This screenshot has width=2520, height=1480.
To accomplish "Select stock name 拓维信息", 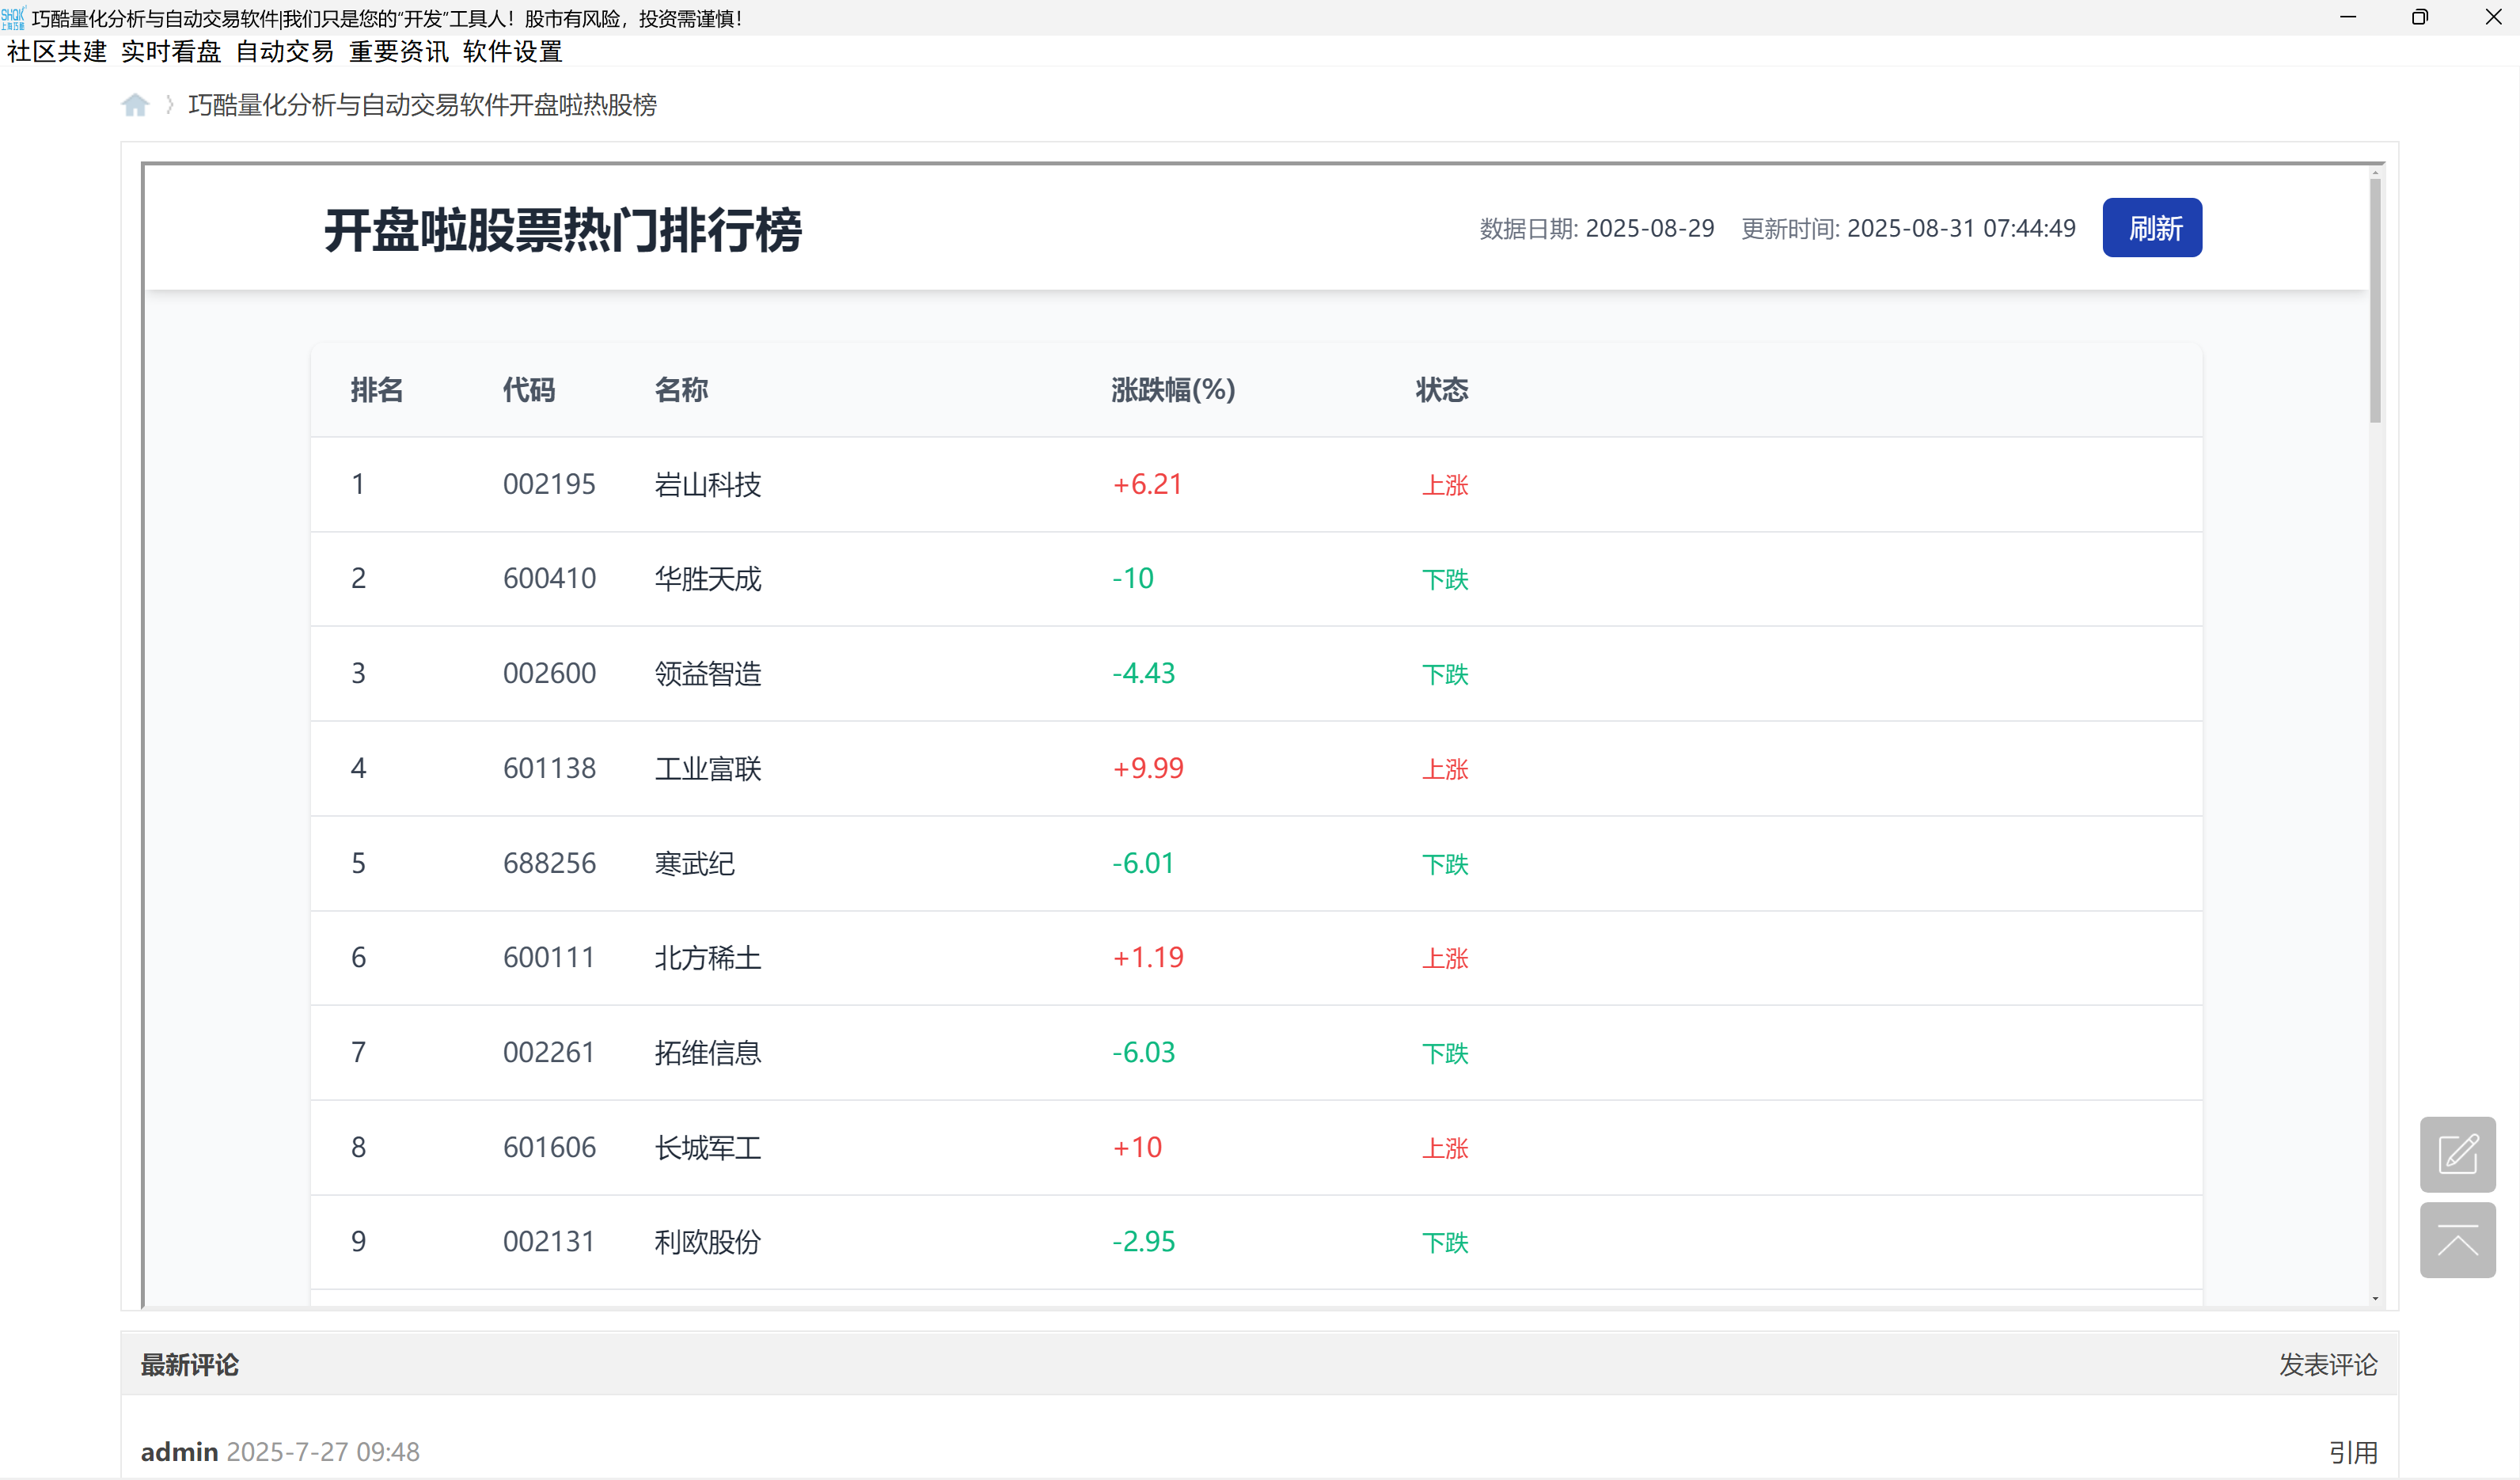I will pyautogui.click(x=708, y=1053).
